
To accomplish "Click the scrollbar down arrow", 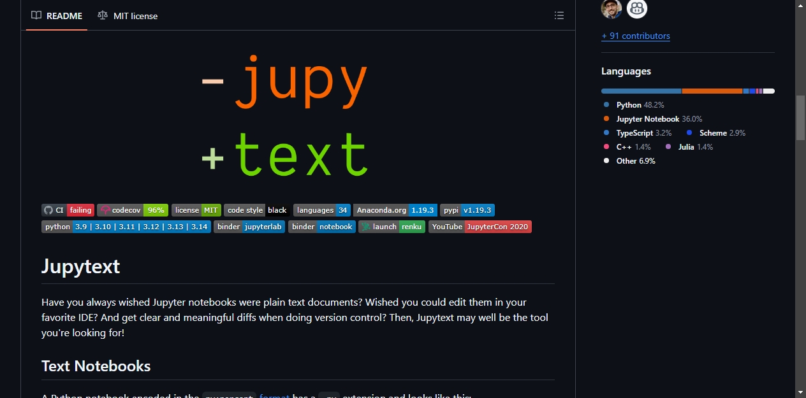I will (x=800, y=392).
